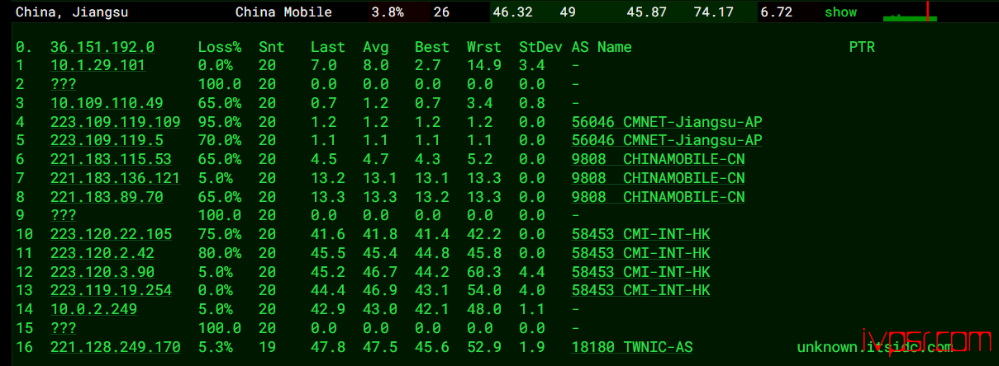Image resolution: width=999 pixels, height=366 pixels.
Task: Click the 18180 TWNIC-AS link
Action: pos(632,347)
